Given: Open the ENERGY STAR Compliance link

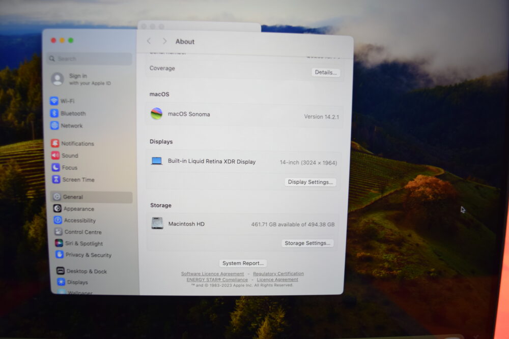Looking at the screenshot, I should coord(217,280).
